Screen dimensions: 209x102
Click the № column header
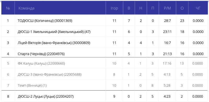(8, 8)
